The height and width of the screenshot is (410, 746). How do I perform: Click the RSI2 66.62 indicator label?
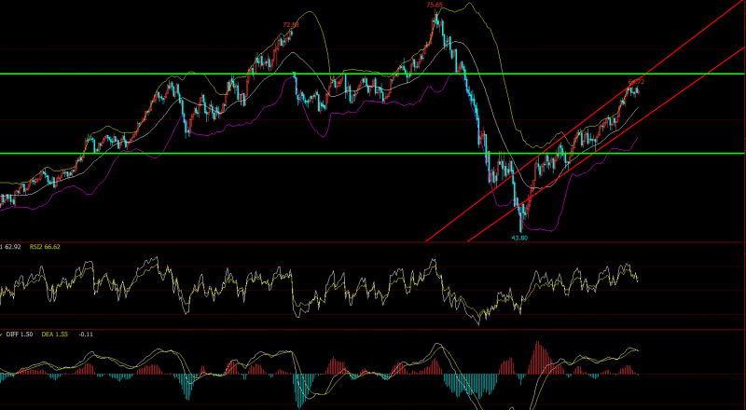tap(44, 248)
